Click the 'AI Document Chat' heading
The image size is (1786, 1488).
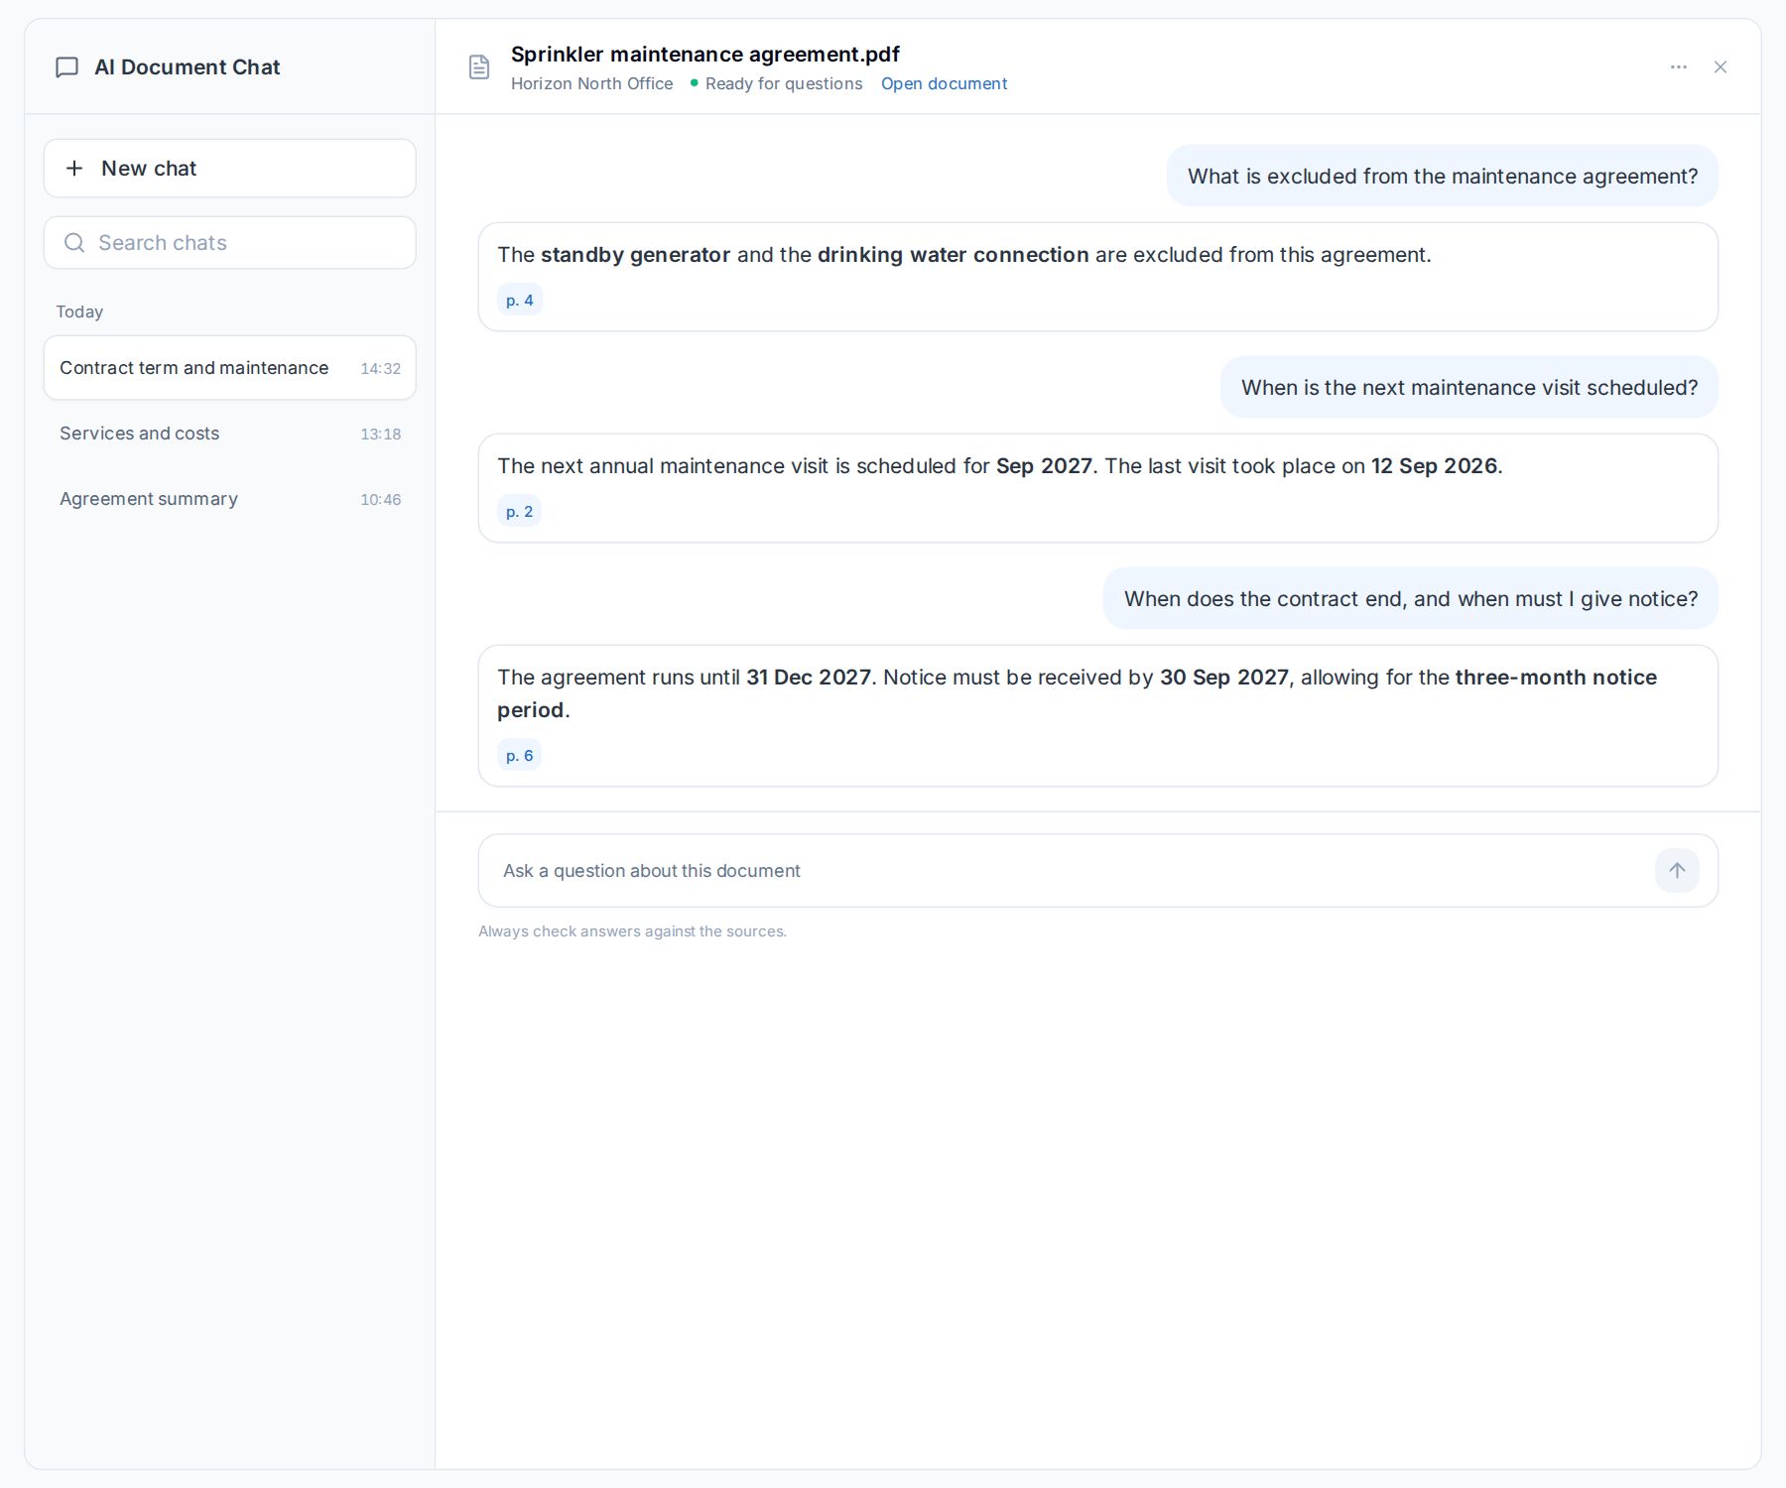pos(188,67)
